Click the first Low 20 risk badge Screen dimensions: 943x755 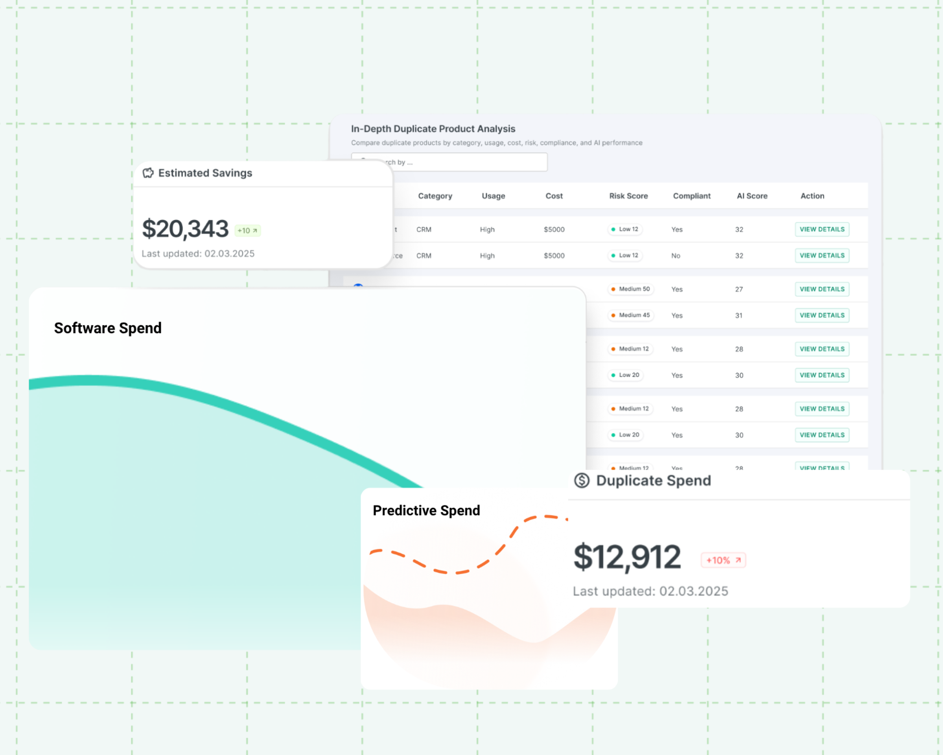[x=625, y=375]
